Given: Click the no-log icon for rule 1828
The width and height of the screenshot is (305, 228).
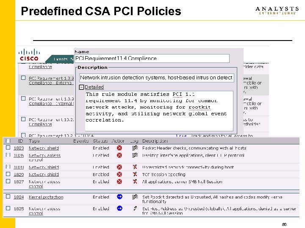Looking at the screenshot, I should coord(135,167).
